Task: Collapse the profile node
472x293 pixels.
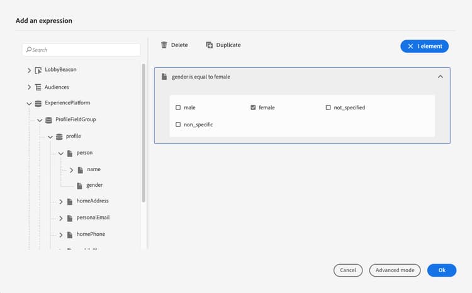Action: [50, 137]
